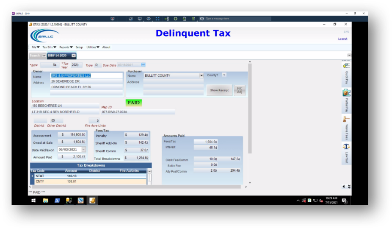Click the multi-monitor icon in remote toolbar
Viewport: 392px width, 229px height.
[x=130, y=19]
